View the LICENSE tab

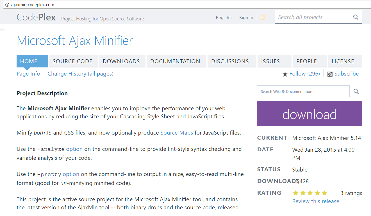pyautogui.click(x=345, y=61)
